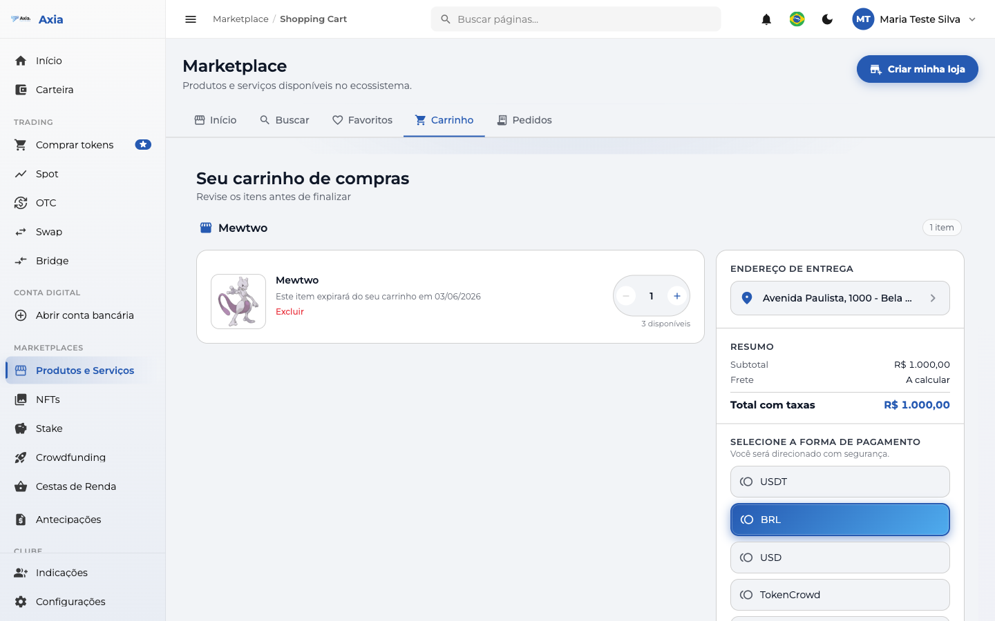Focus the Buscar páginas search field
995x621 pixels.
tap(576, 19)
